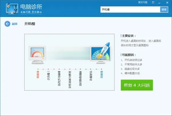
Task: Click the symptom description starting 开机进入桌面
Action: [141, 43]
